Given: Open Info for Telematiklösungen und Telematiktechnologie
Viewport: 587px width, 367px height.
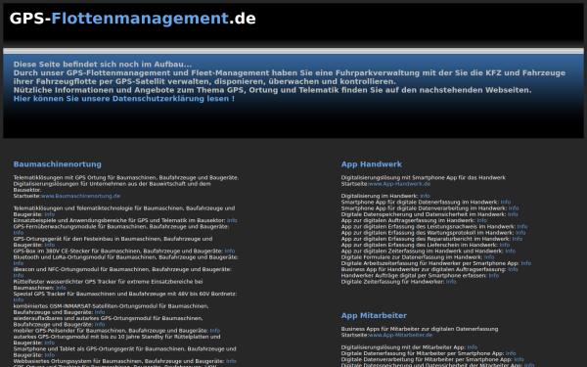Looking at the screenshot, I should [x=50, y=214].
